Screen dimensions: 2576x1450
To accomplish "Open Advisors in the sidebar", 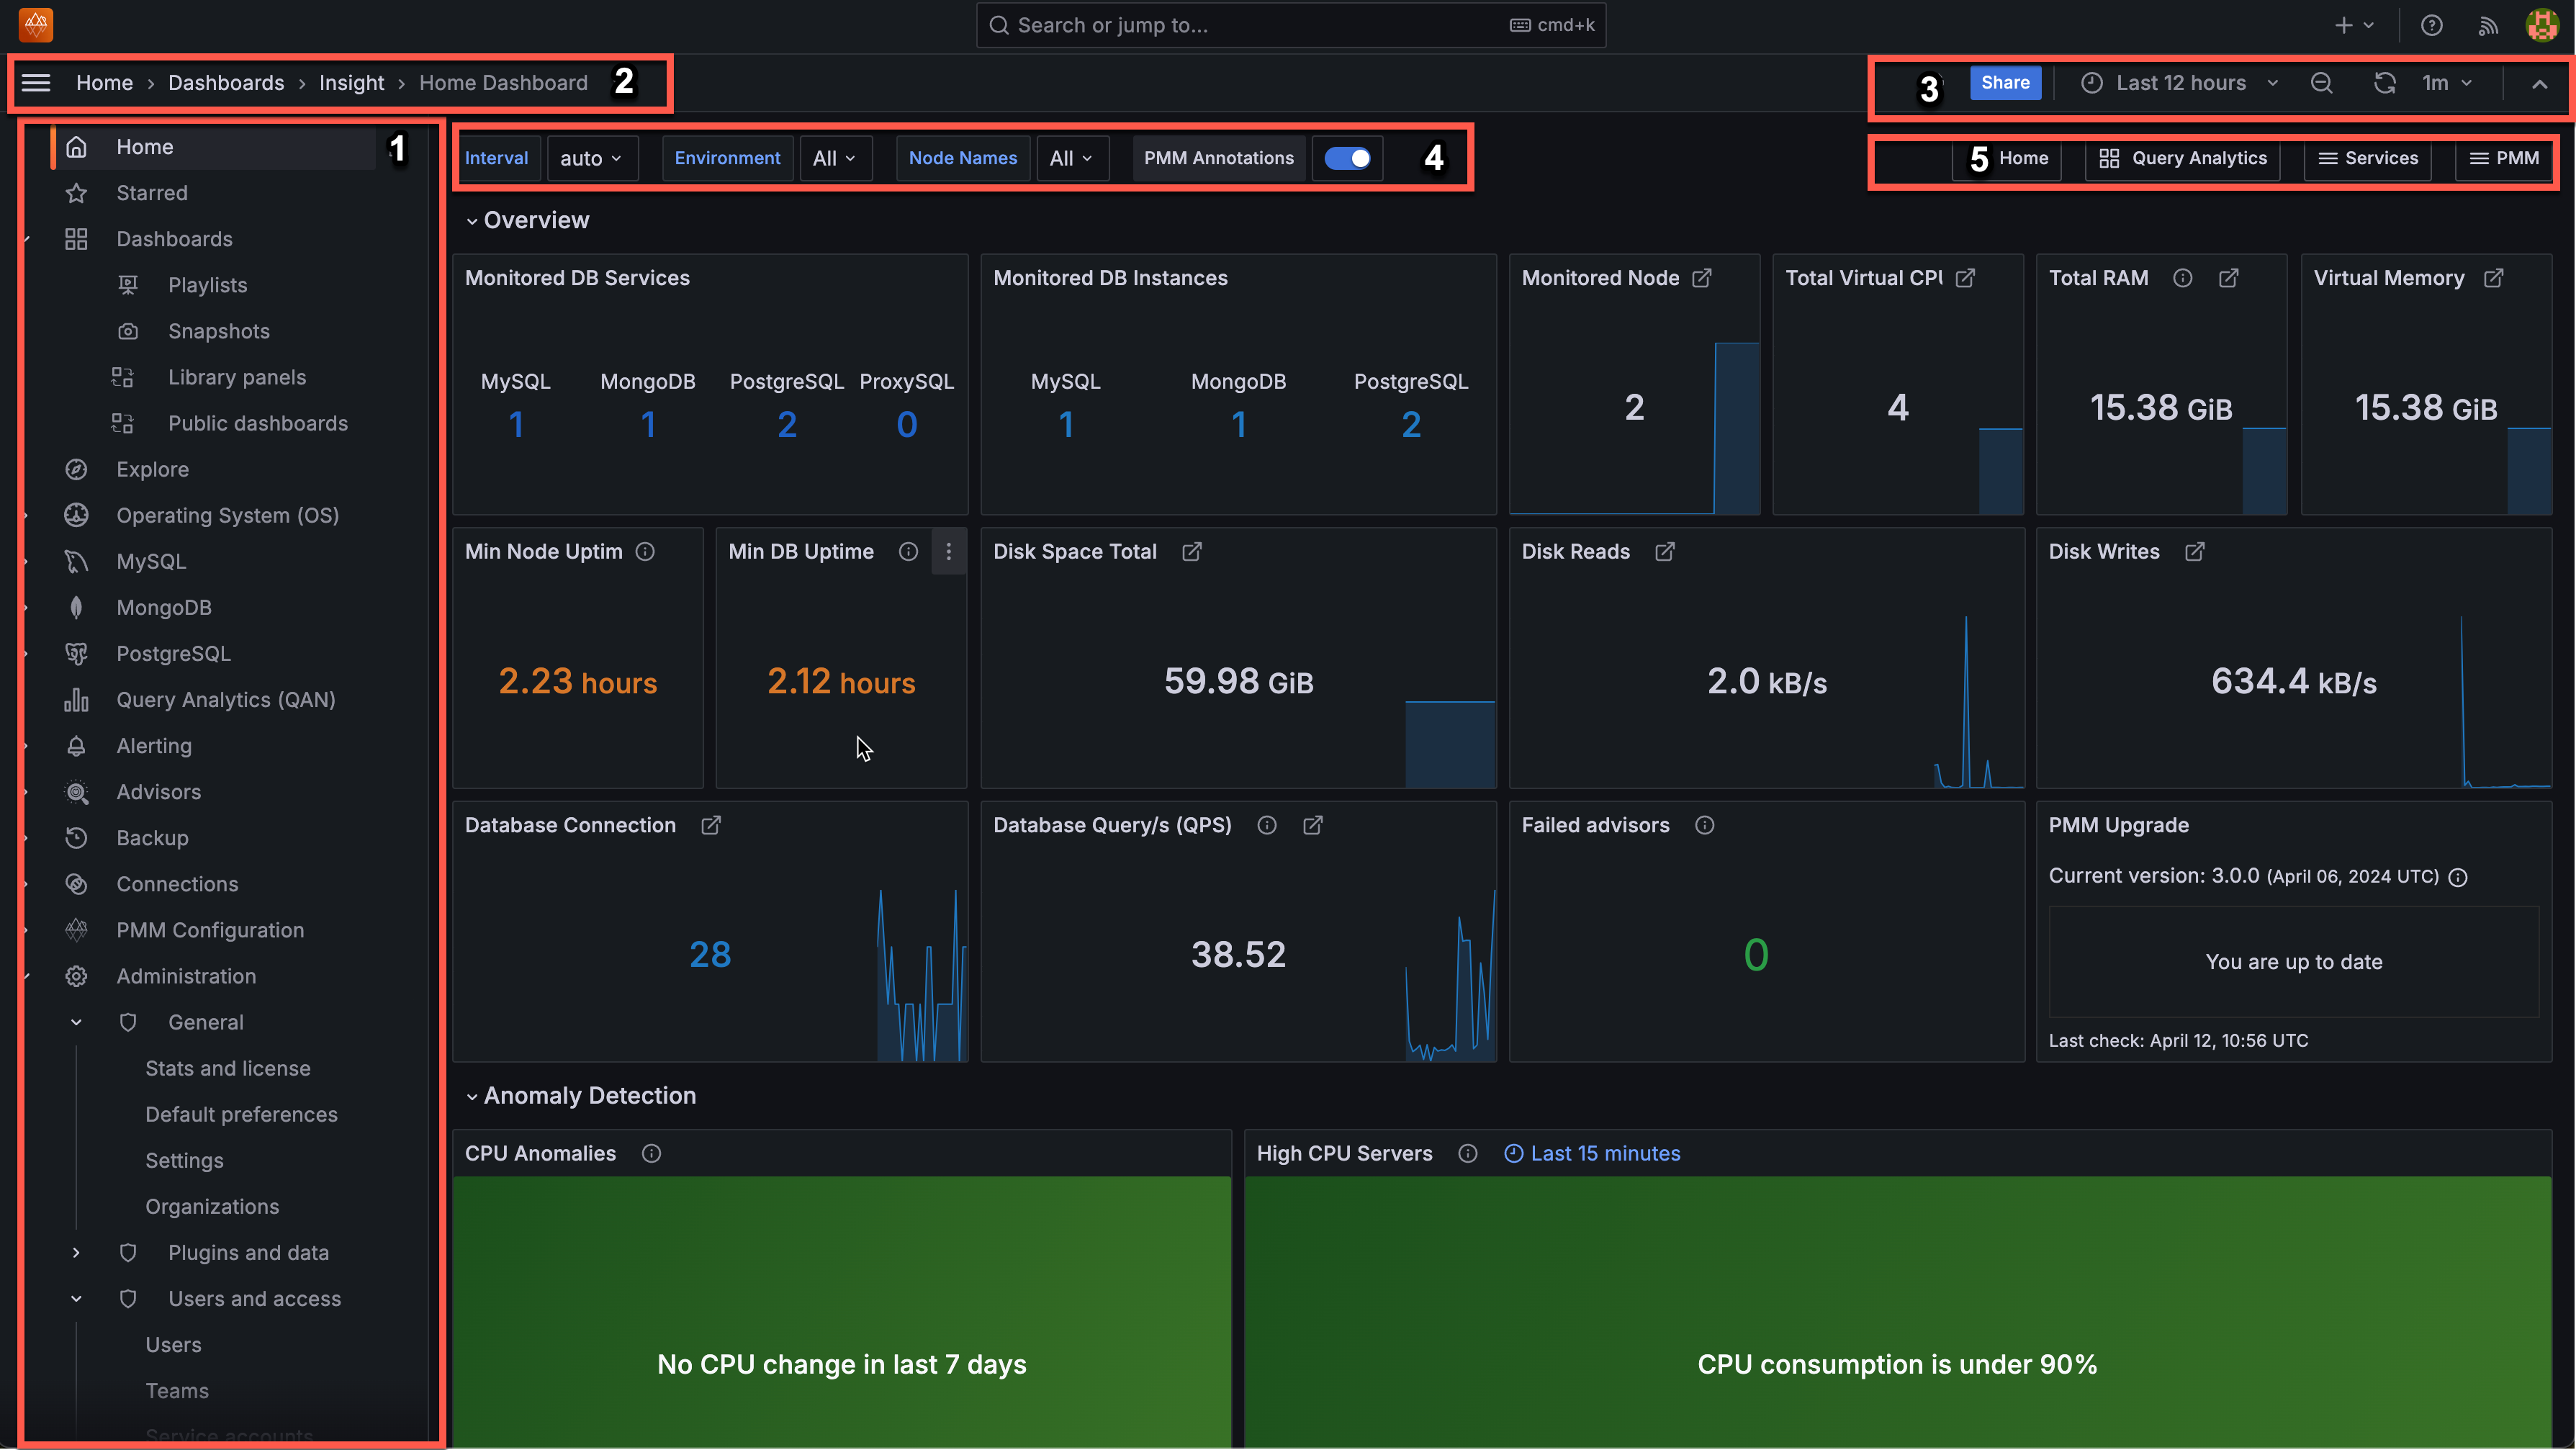I will click(x=159, y=792).
